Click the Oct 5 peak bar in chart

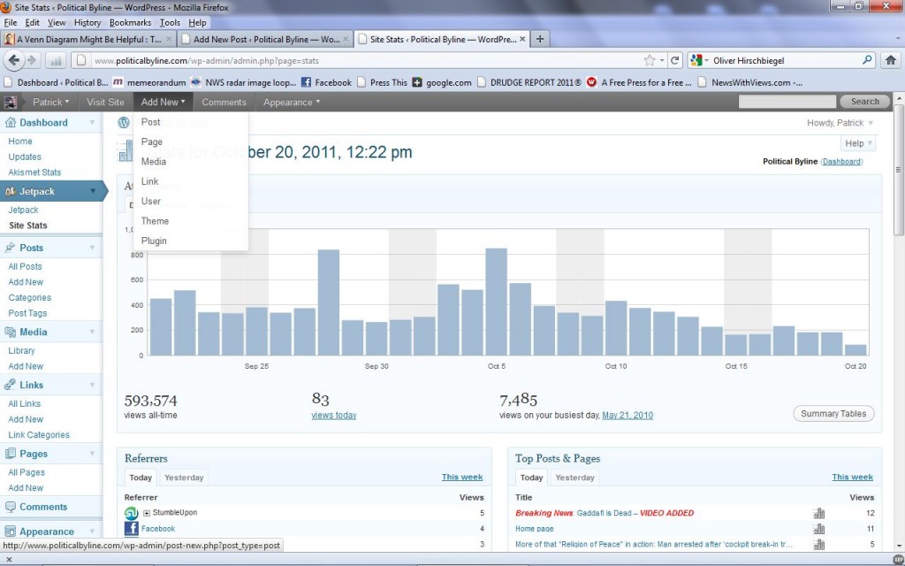tap(497, 302)
